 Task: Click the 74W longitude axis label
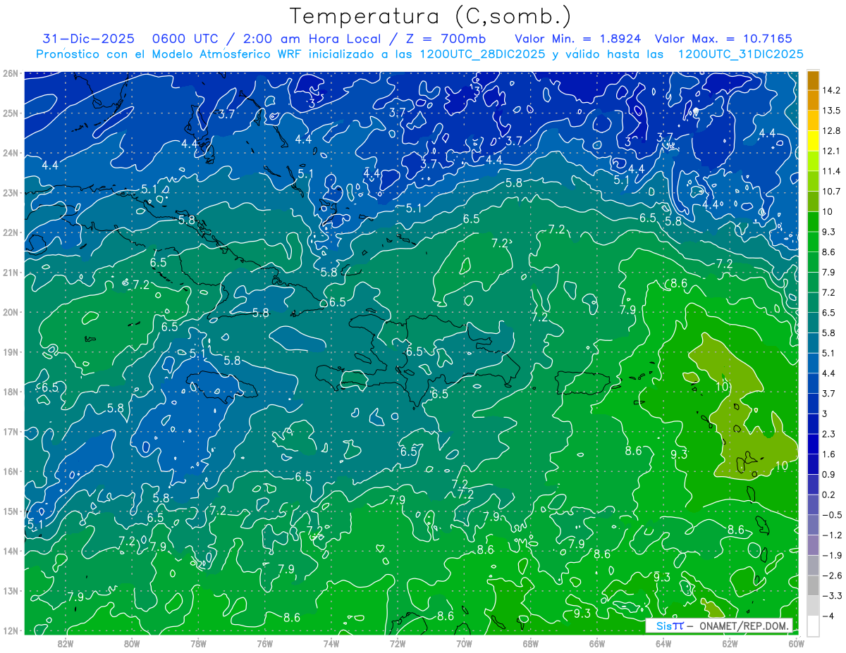[x=331, y=643]
